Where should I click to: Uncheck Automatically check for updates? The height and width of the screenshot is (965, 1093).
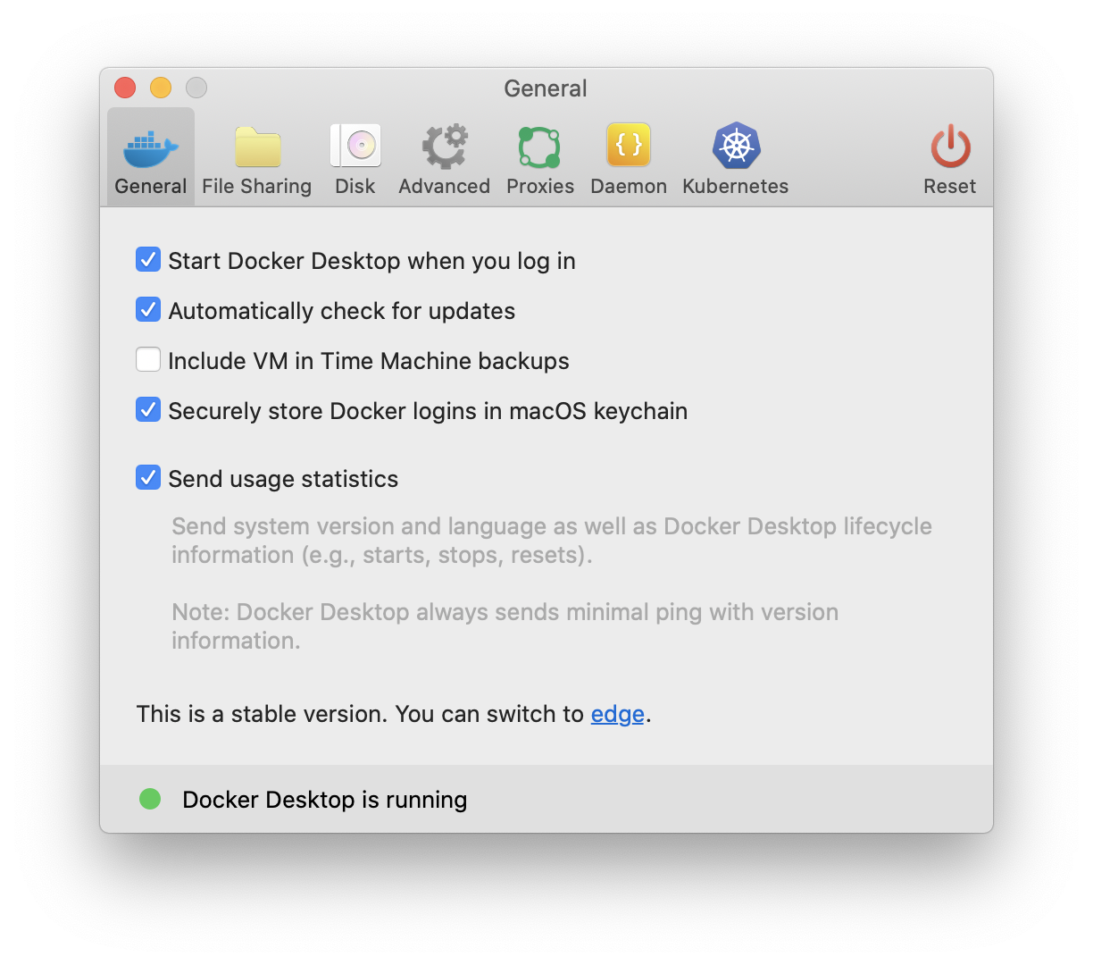point(148,310)
